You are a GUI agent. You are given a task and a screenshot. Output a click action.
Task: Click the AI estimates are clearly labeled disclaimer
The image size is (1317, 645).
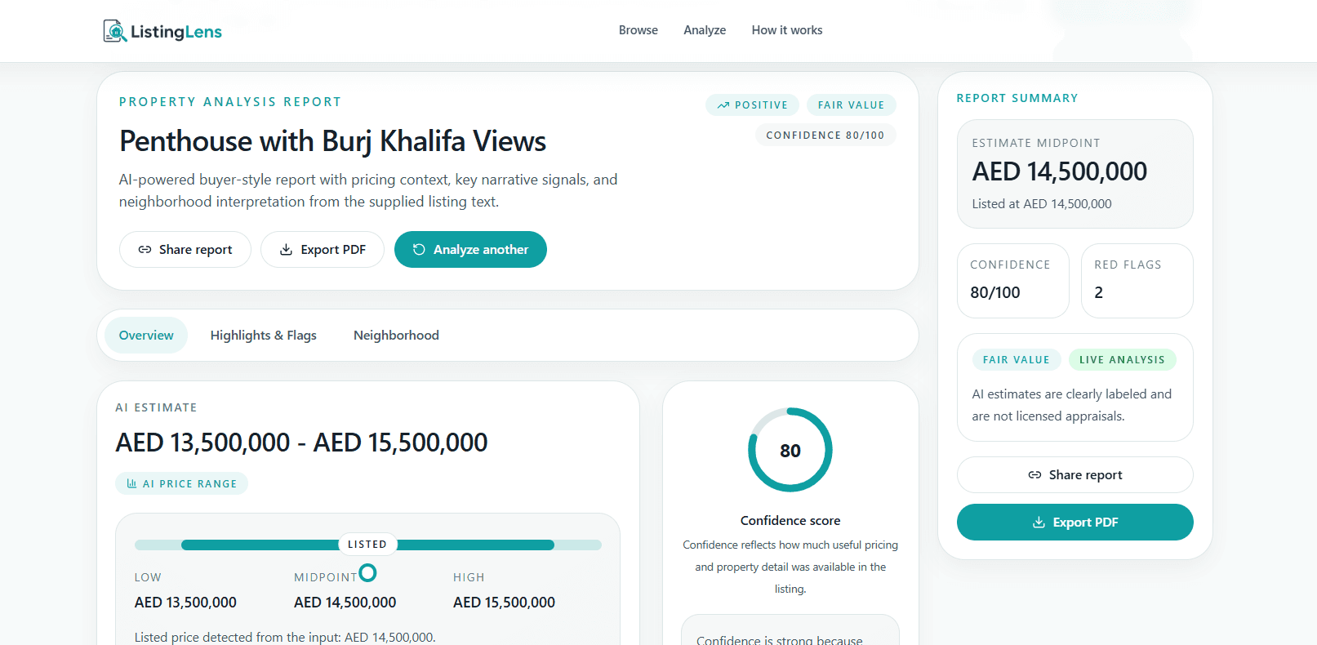[1071, 405]
